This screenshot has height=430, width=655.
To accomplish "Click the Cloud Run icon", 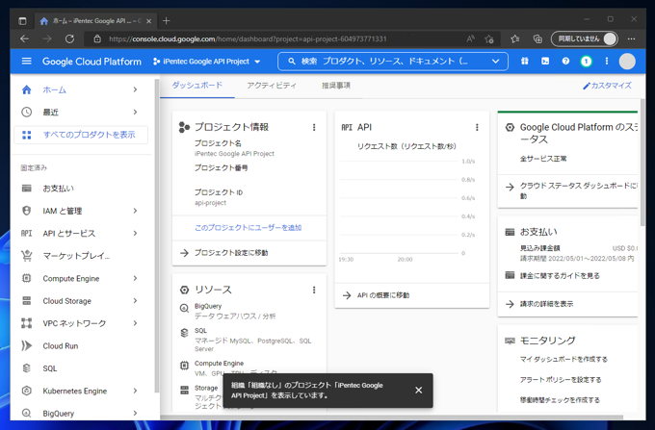I will click(x=26, y=345).
